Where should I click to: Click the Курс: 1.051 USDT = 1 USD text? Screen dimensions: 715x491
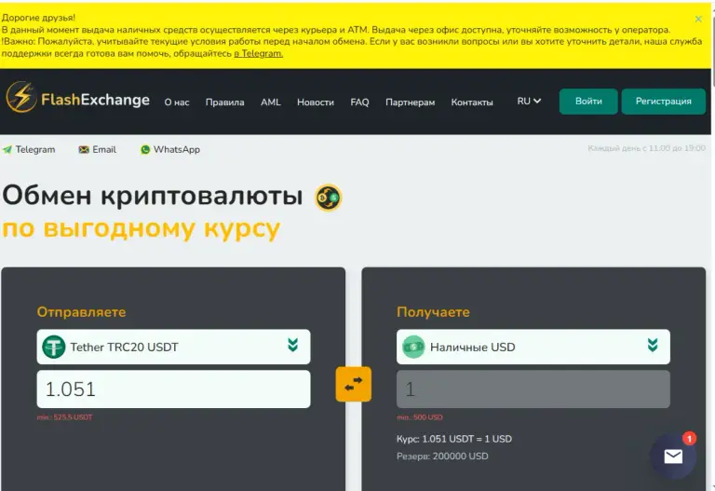[x=454, y=439]
